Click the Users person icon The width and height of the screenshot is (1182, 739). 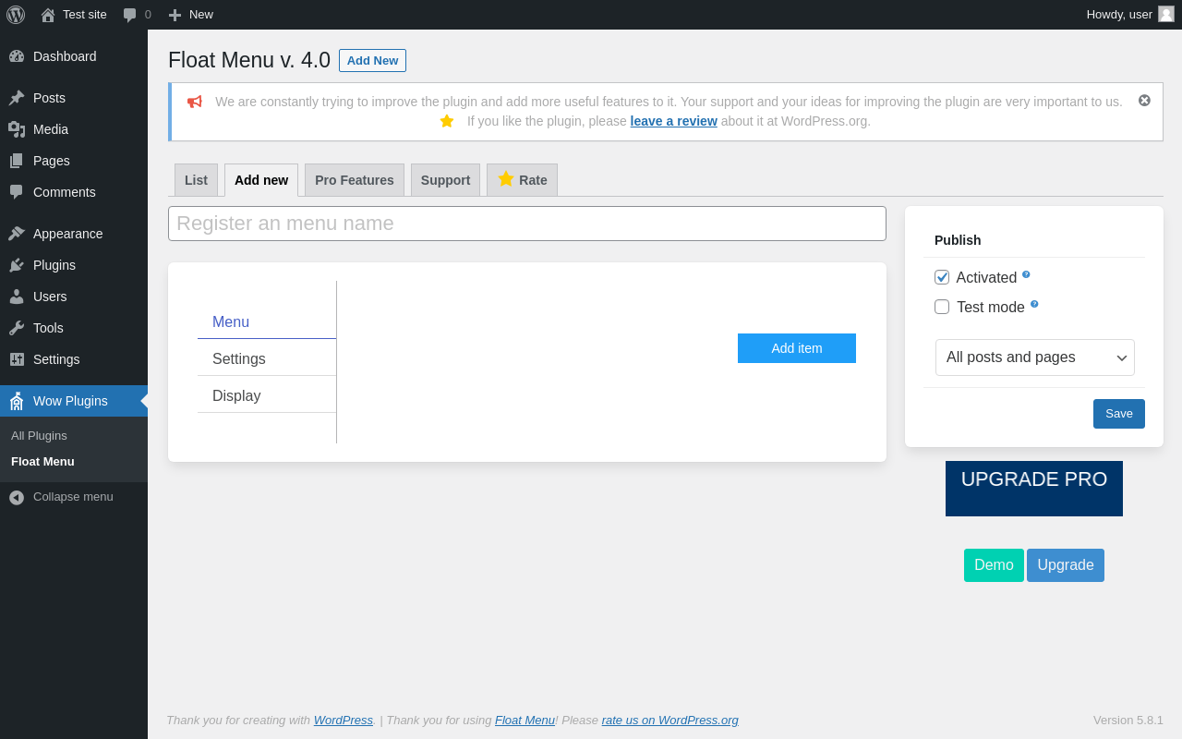click(x=17, y=297)
